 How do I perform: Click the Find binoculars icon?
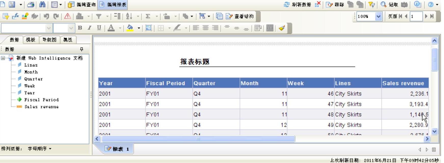42,4
